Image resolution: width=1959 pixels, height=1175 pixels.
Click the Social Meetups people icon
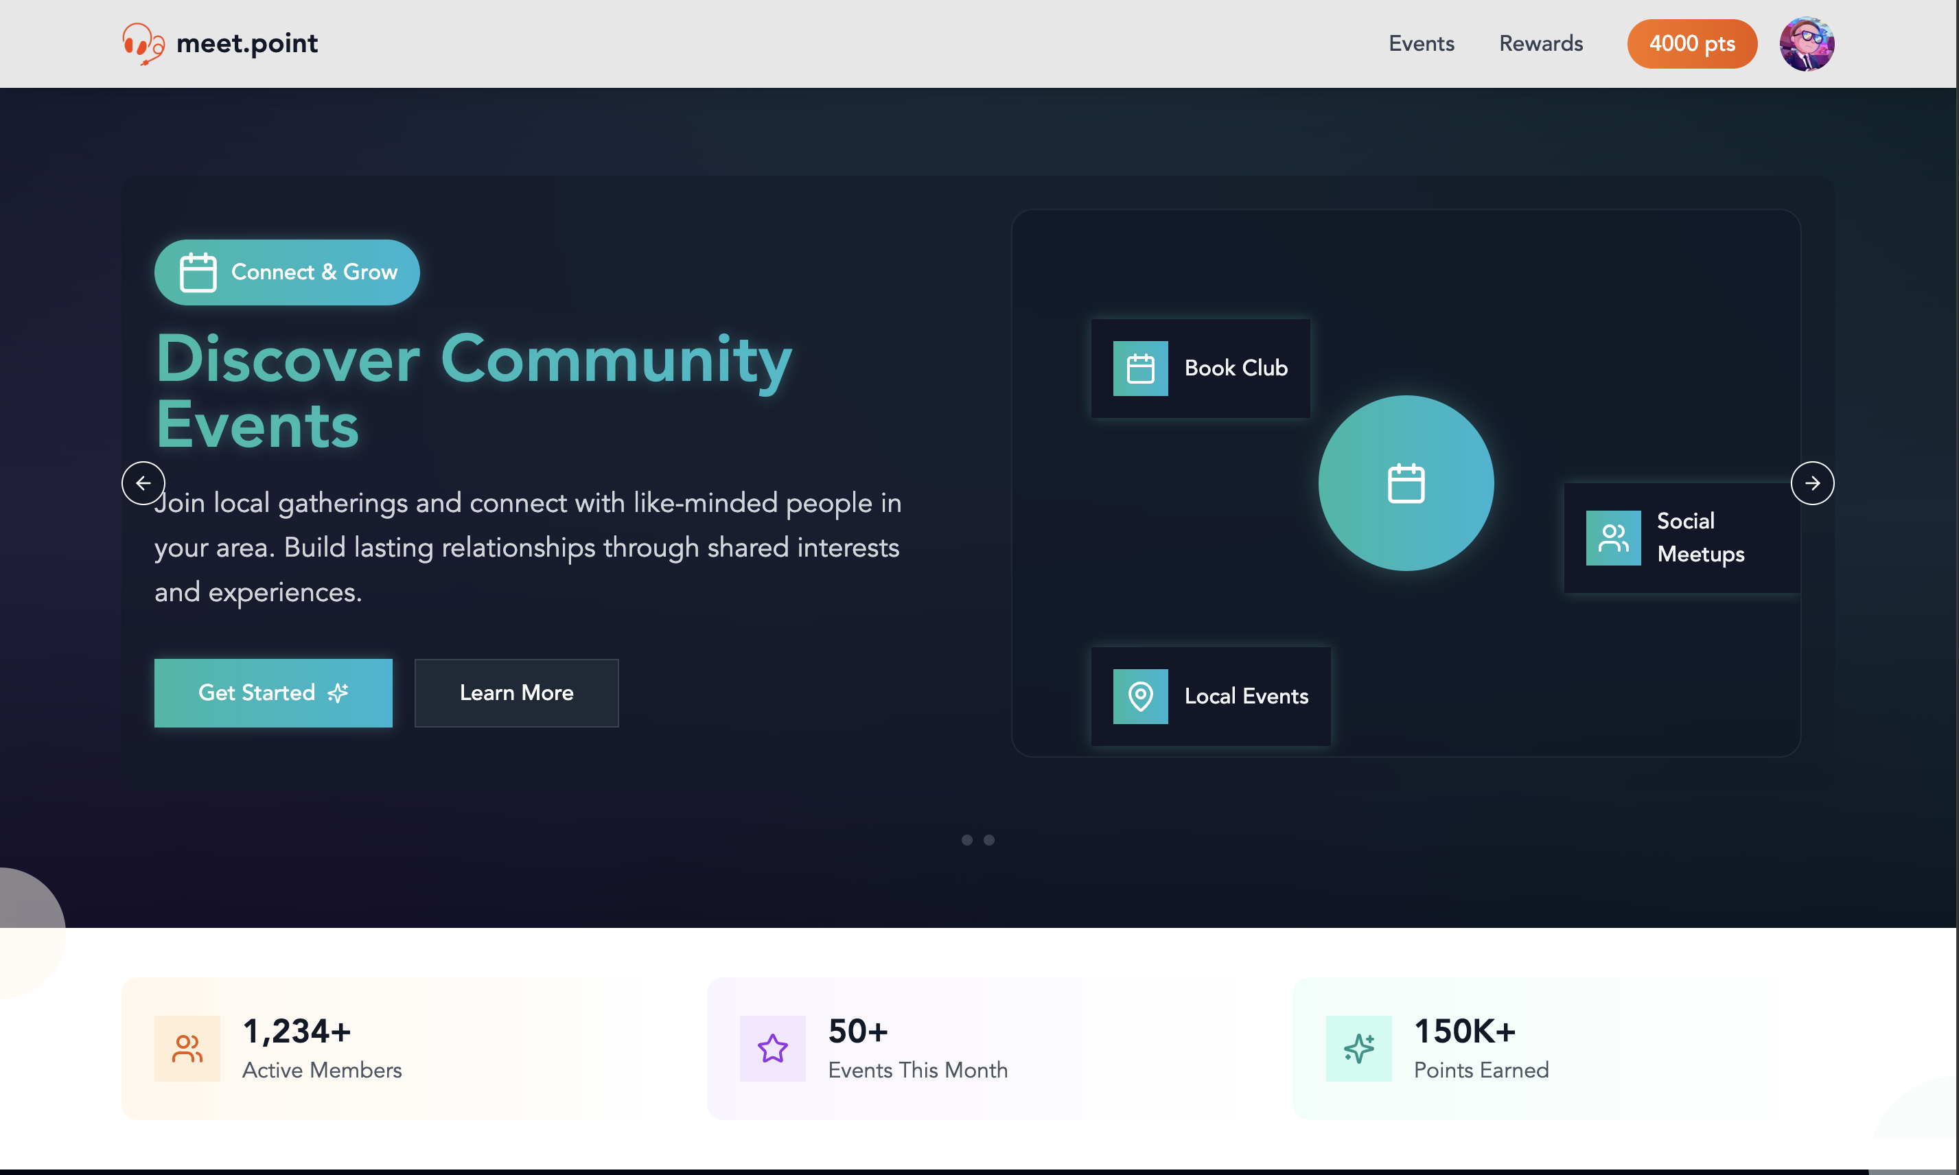tap(1613, 537)
